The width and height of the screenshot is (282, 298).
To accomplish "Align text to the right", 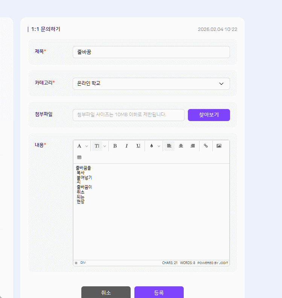I will (x=192, y=146).
